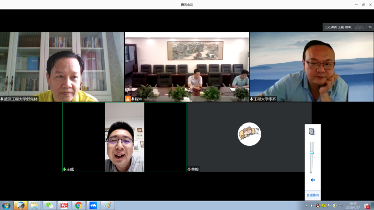
Task: Open the Paint app in taskbar
Action: [x=107, y=205]
